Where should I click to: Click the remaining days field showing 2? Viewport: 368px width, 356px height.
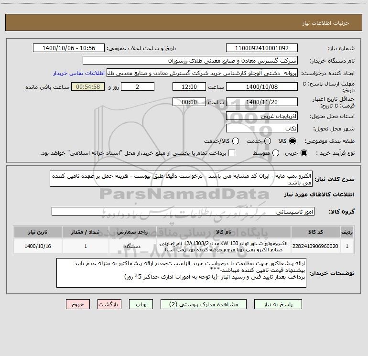click(138, 86)
